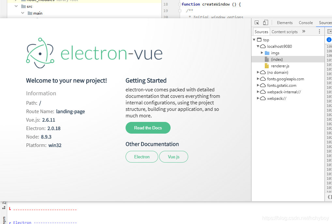The width and height of the screenshot is (332, 224).
Task: Open the Elements tab in DevTools
Action: click(x=285, y=22)
